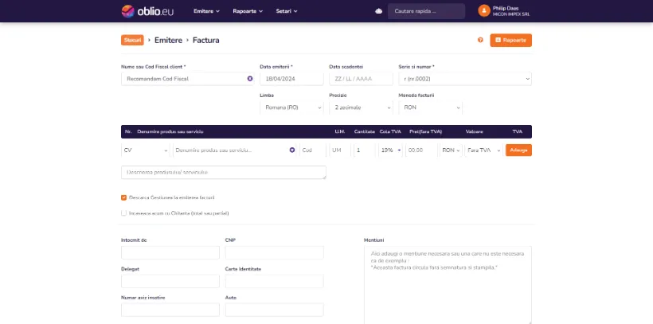Open the Precizie 2 zecimale dropdown
This screenshot has height=324, width=653.
(361, 107)
